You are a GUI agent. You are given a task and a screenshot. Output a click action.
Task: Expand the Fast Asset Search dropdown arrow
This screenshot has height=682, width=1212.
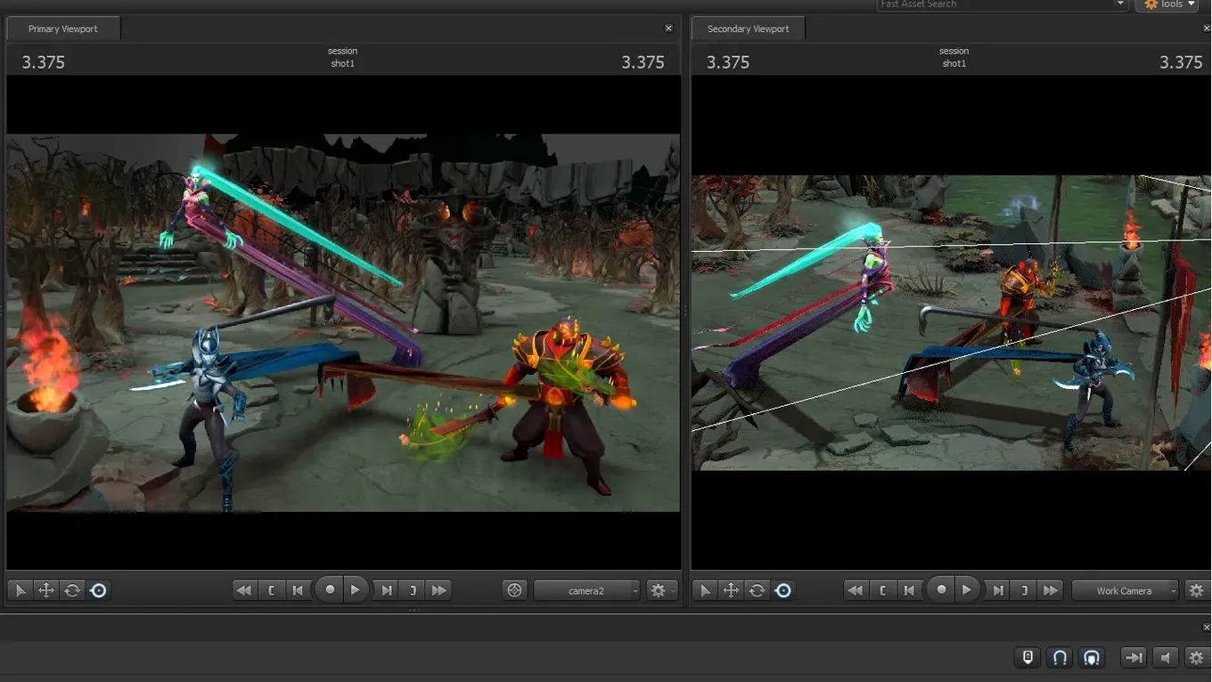click(x=1121, y=4)
